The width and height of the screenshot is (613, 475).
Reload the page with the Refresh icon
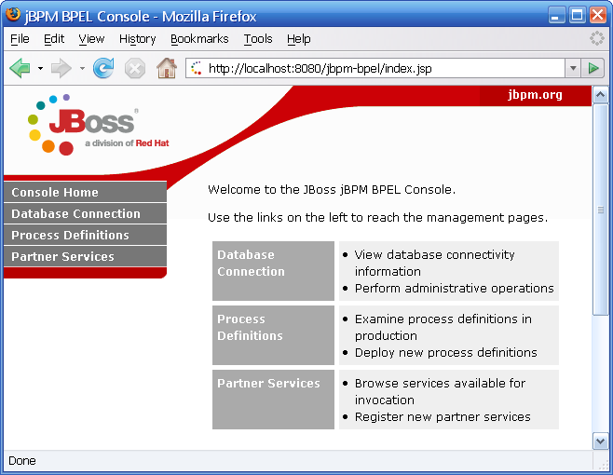(x=103, y=68)
